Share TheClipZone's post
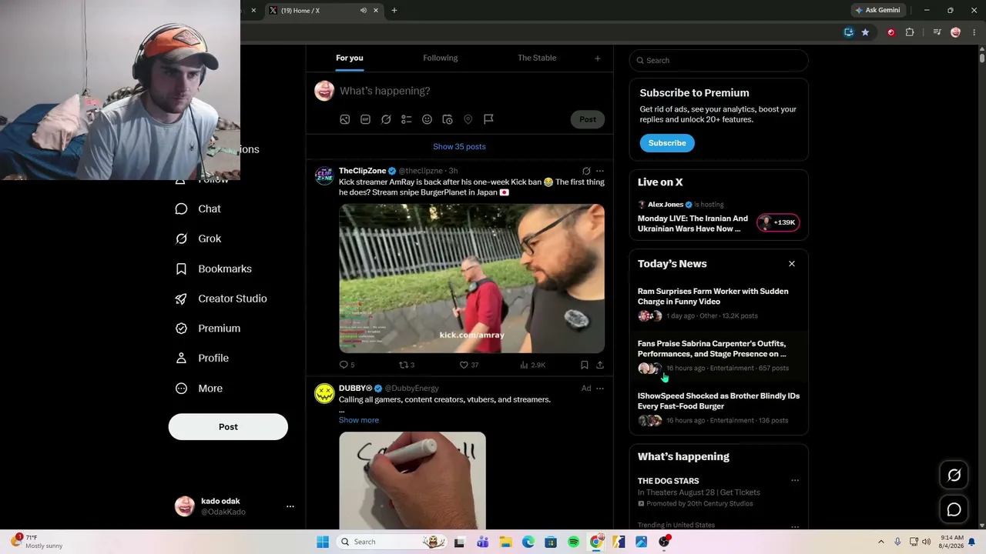The image size is (986, 554). click(x=600, y=365)
